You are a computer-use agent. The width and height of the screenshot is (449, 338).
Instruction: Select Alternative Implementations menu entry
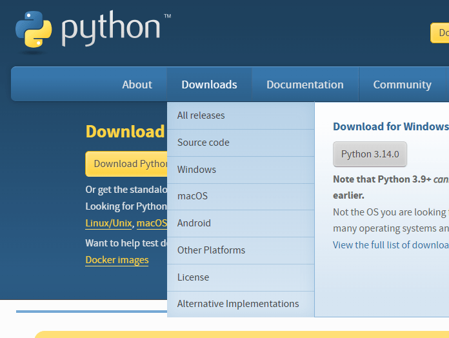point(238,304)
